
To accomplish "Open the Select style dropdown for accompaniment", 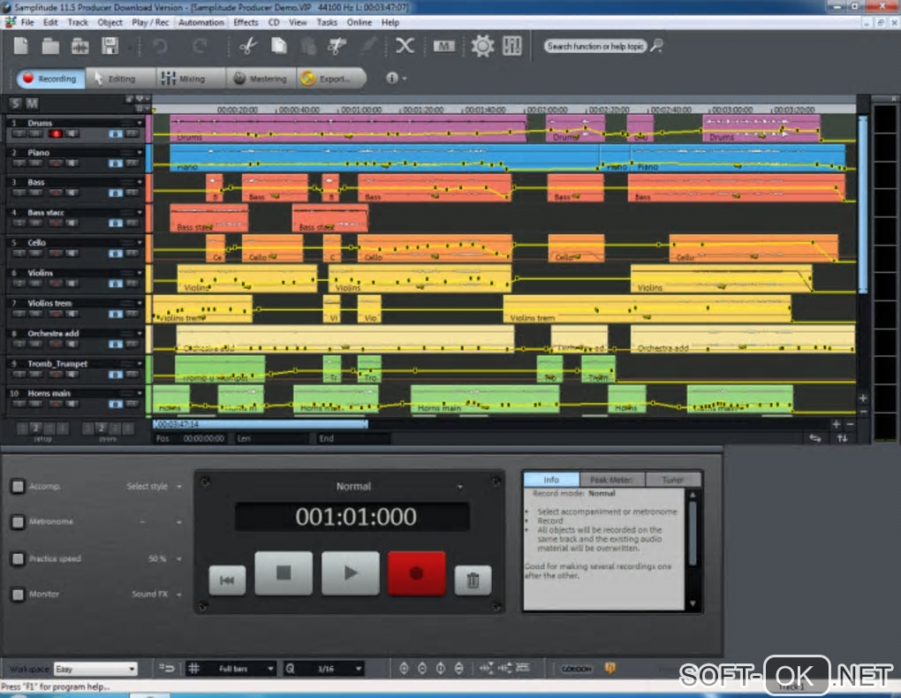I will (154, 487).
